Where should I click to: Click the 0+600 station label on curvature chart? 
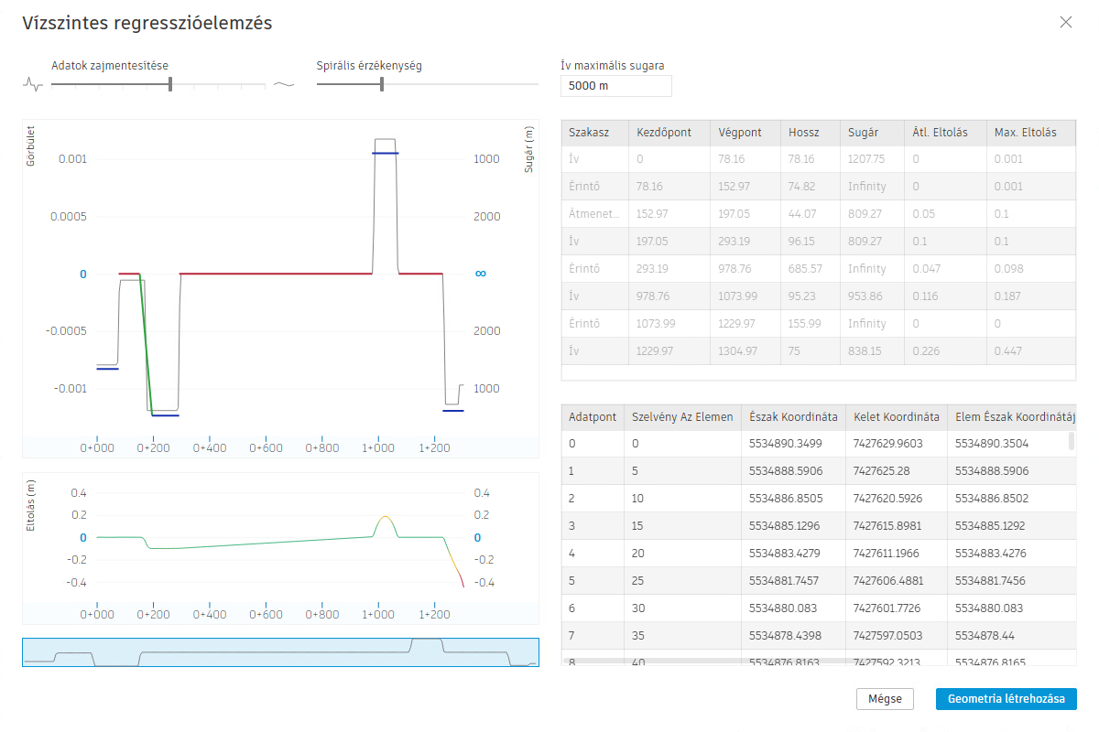click(267, 448)
